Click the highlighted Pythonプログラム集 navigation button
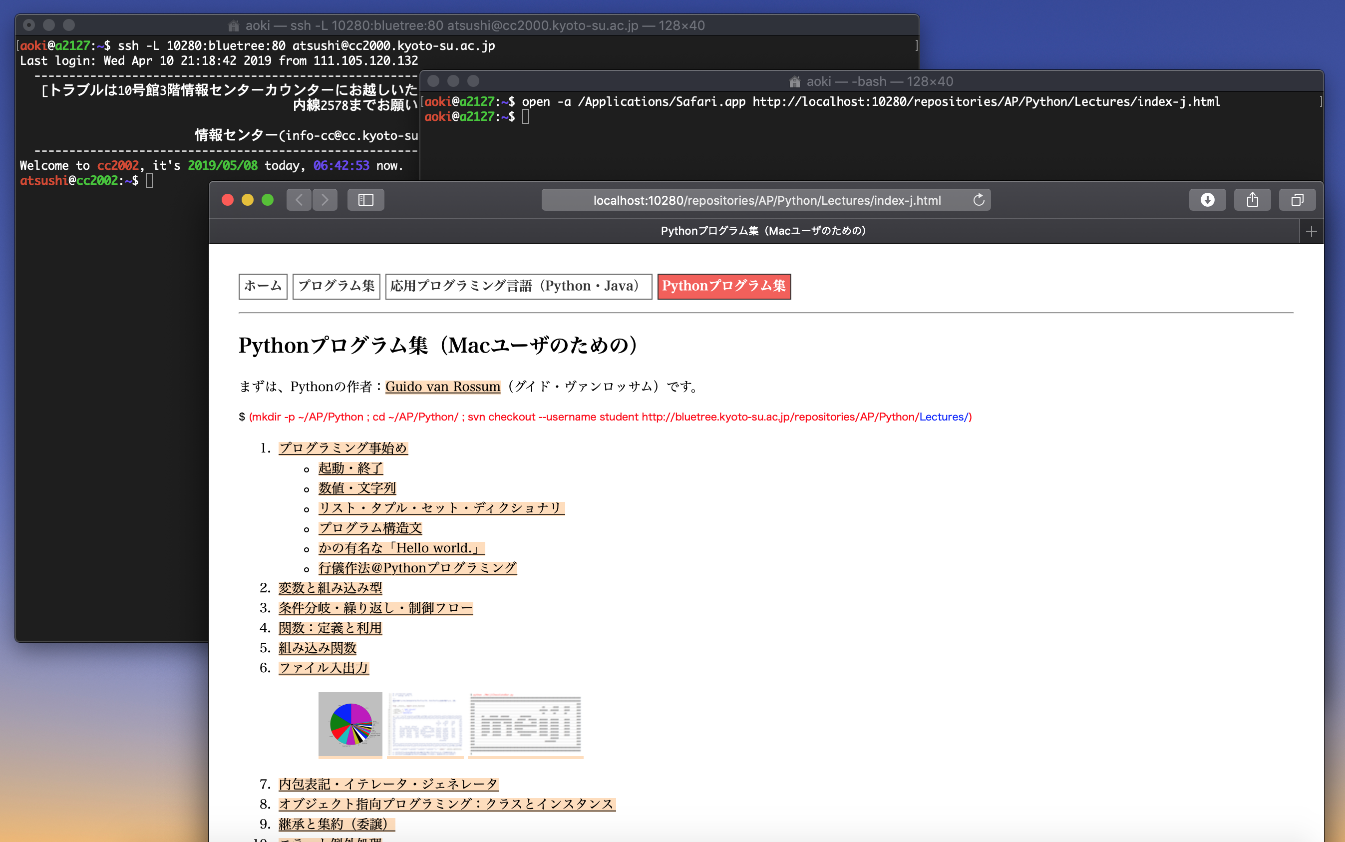Viewport: 1345px width, 842px height. 724,286
